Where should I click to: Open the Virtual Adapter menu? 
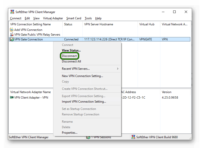[53, 18]
